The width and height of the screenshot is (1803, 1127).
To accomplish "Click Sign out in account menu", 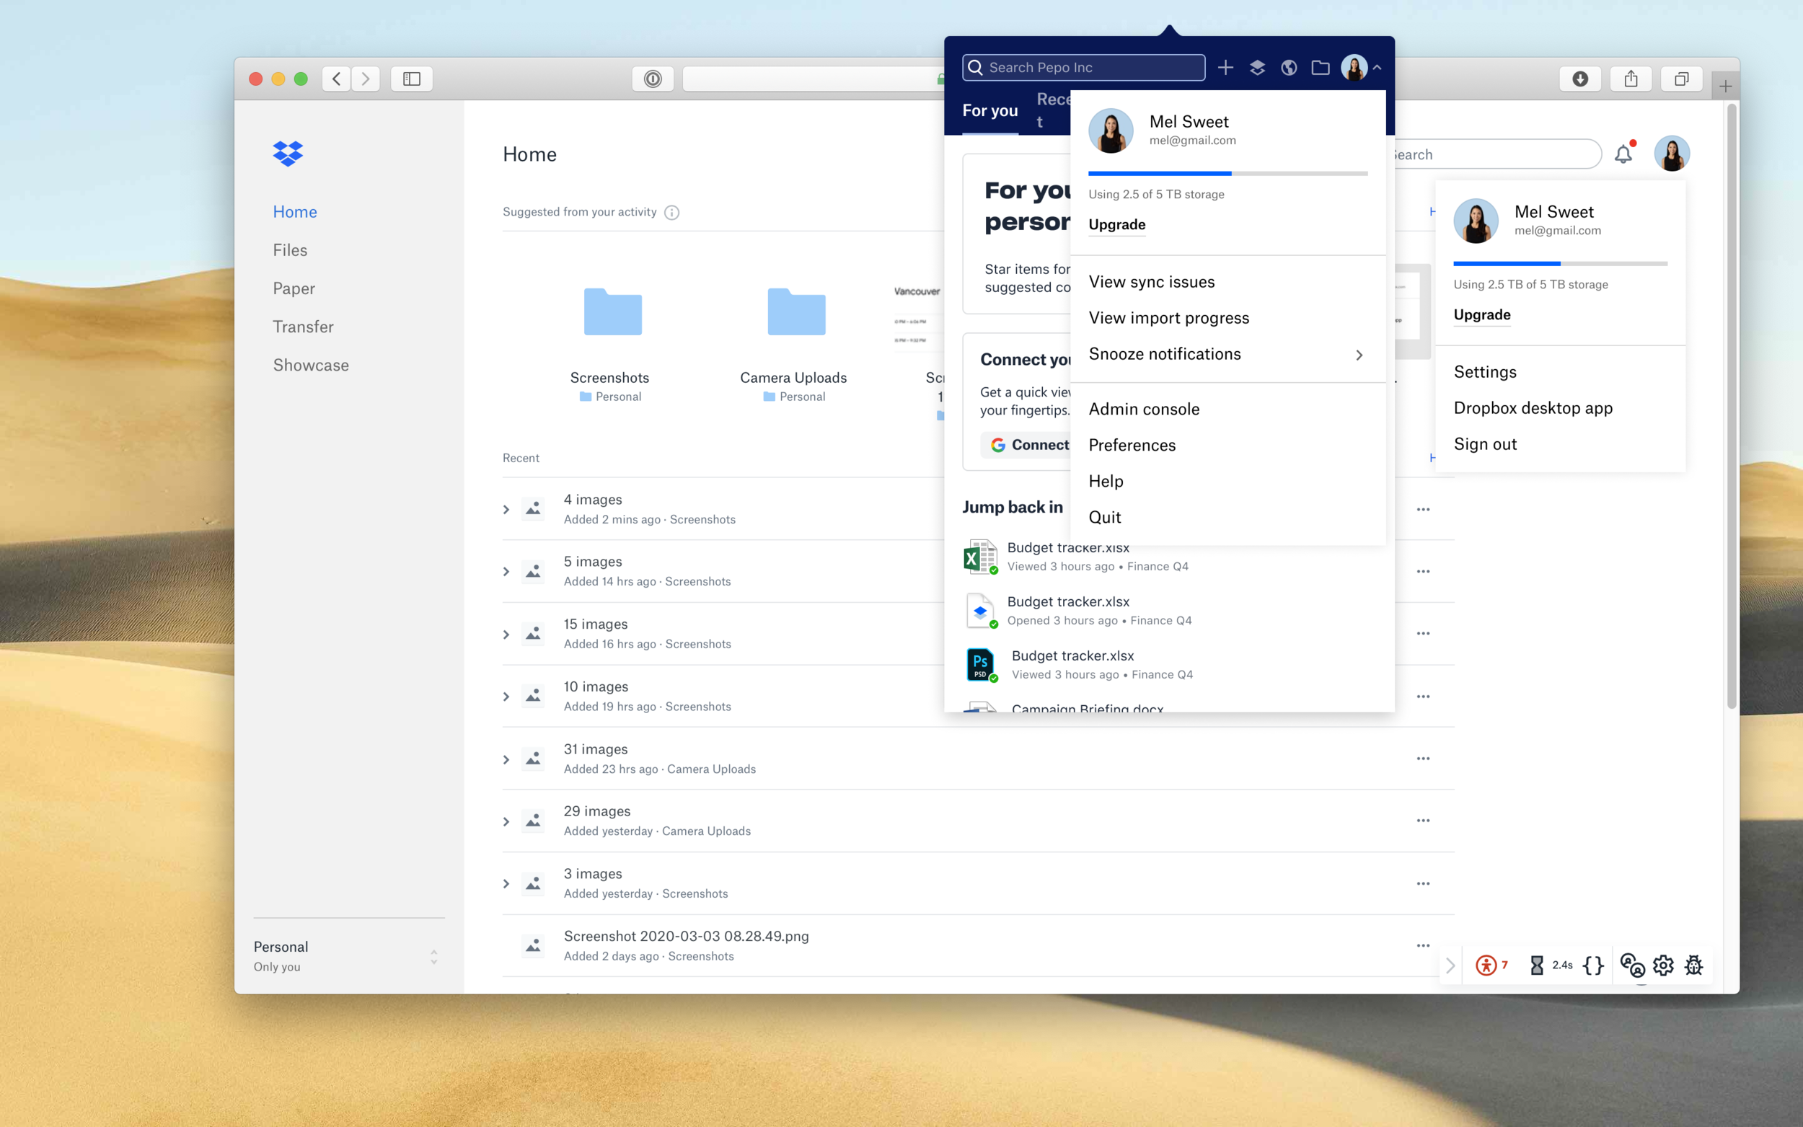I will coord(1485,444).
